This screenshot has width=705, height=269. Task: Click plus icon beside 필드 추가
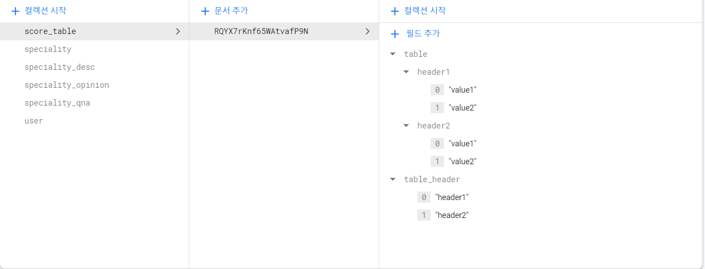pos(395,34)
